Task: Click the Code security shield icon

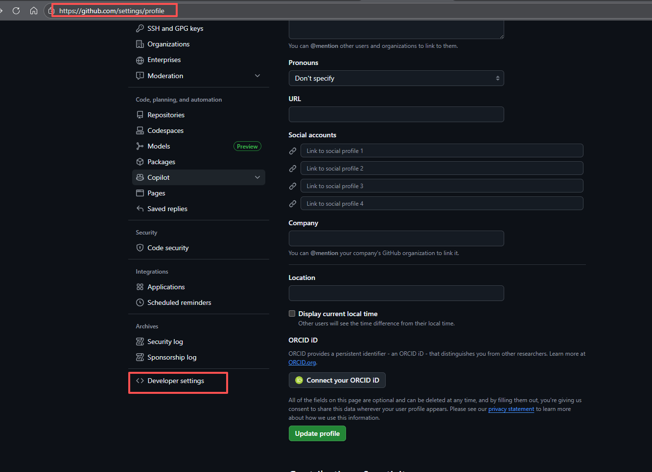Action: coord(140,248)
